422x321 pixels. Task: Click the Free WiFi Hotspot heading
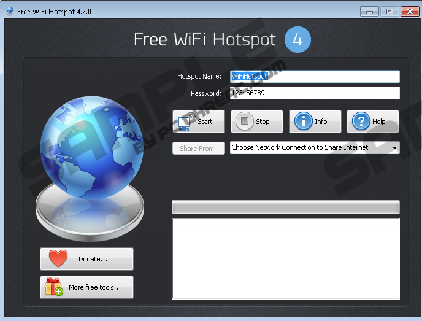click(205, 39)
